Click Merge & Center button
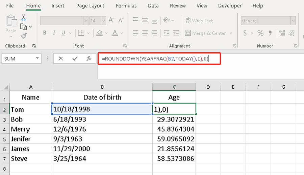 pyautogui.click(x=205, y=33)
